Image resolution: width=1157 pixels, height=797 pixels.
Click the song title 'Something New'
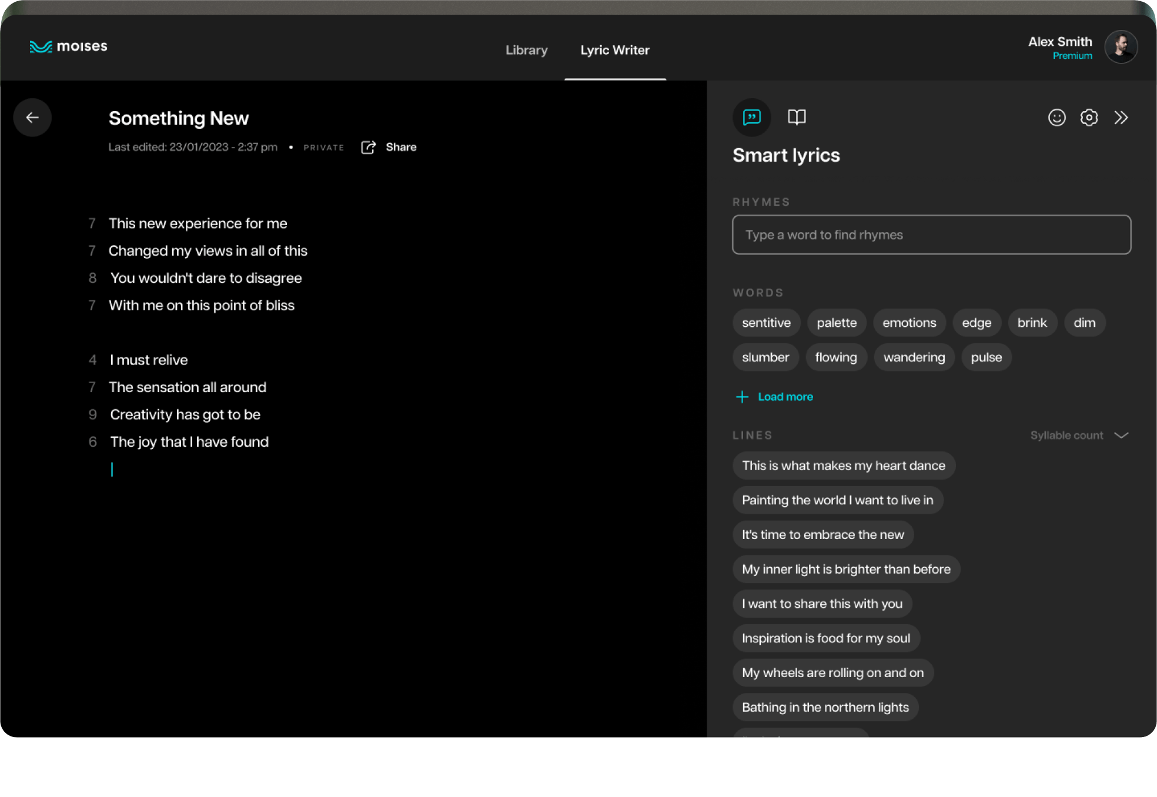(x=179, y=118)
